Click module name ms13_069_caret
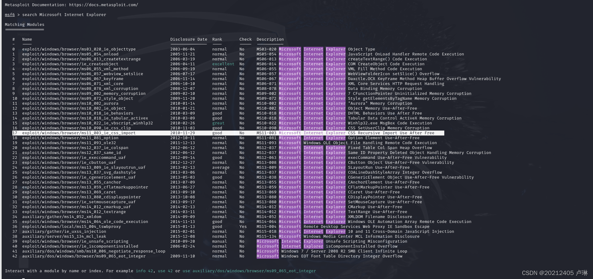 (x=69, y=192)
